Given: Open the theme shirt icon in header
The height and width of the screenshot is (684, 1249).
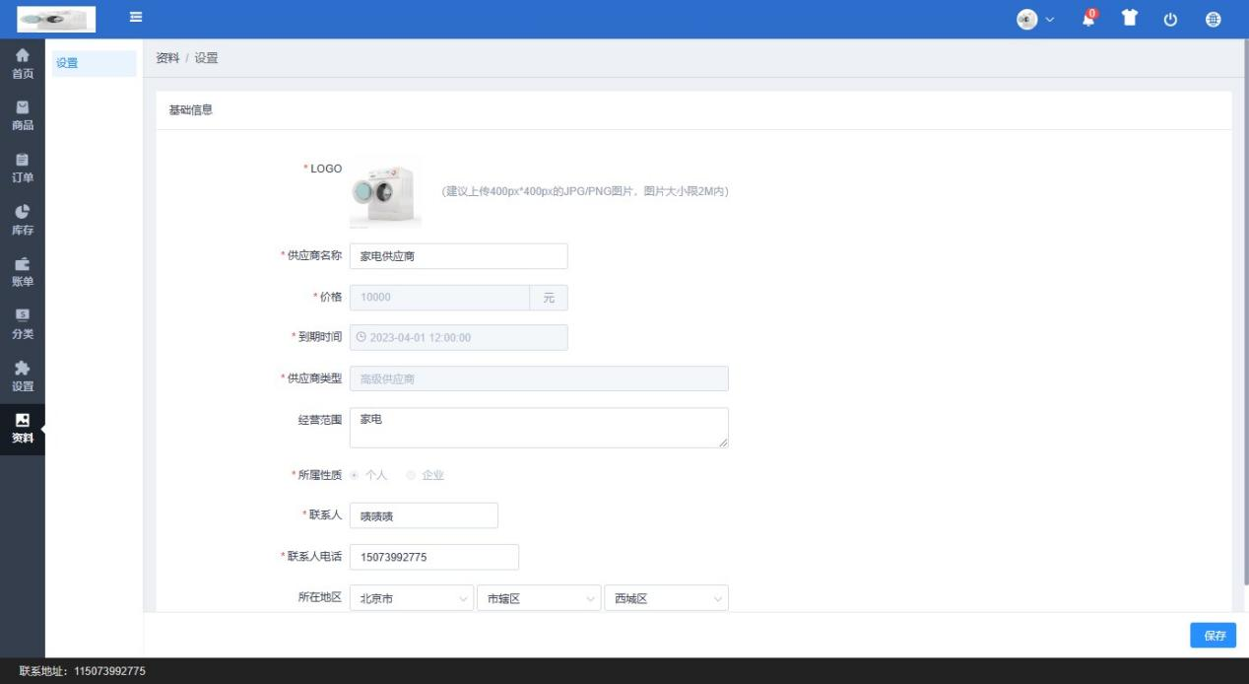Looking at the screenshot, I should point(1131,19).
